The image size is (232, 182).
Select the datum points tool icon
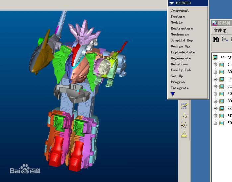point(184,116)
